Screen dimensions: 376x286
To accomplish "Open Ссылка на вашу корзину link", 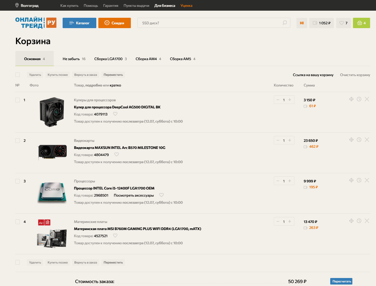I will click(x=313, y=75).
